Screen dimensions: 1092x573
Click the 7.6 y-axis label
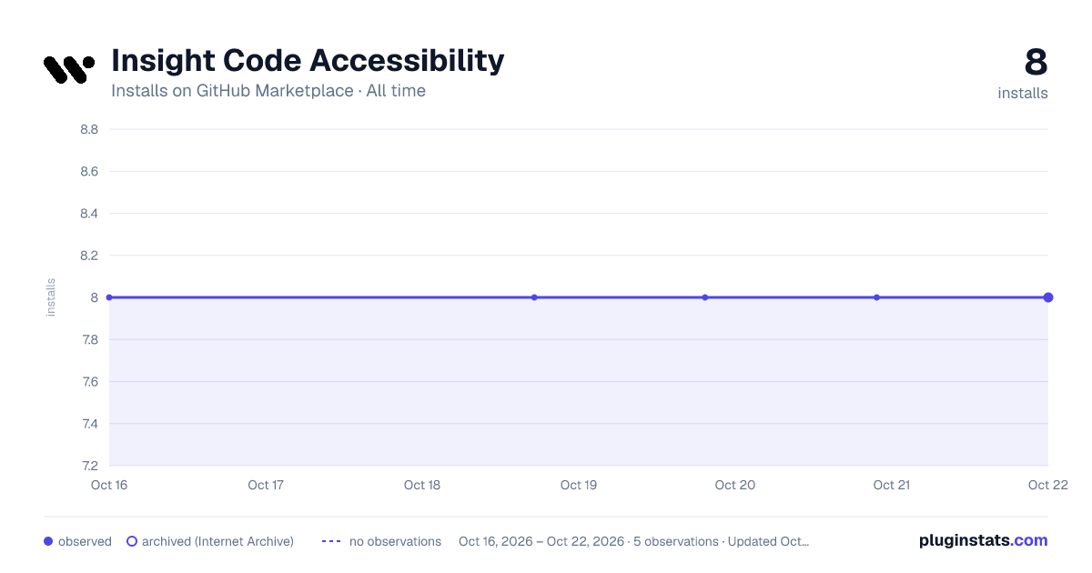coord(89,382)
